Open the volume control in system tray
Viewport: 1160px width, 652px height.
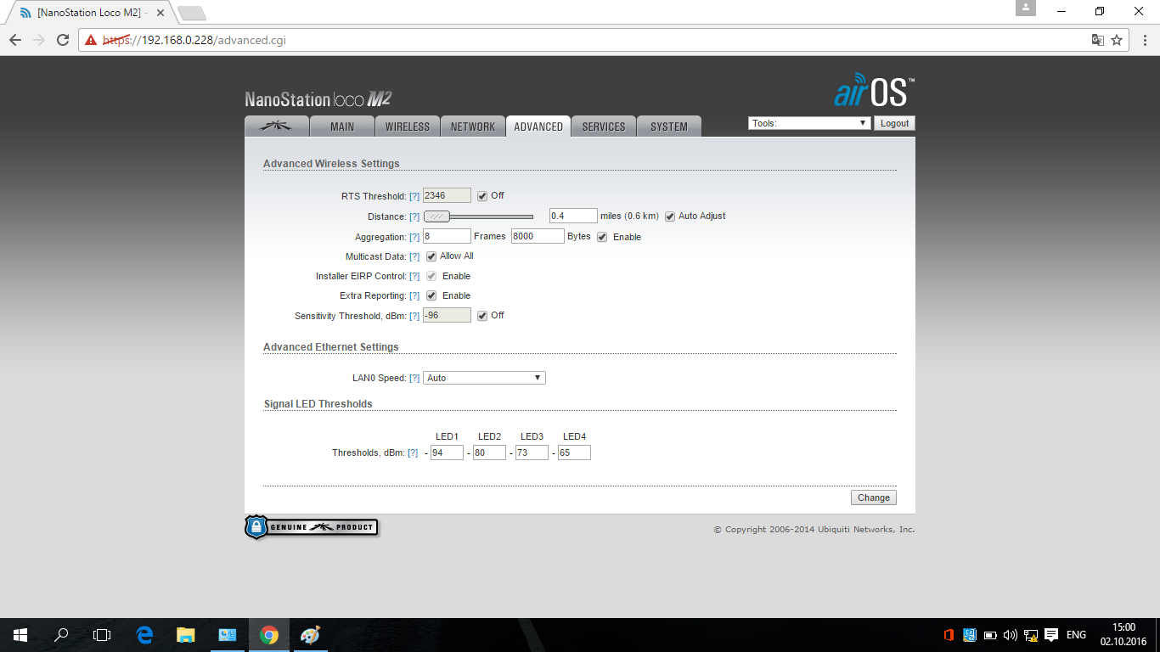pos(1010,635)
